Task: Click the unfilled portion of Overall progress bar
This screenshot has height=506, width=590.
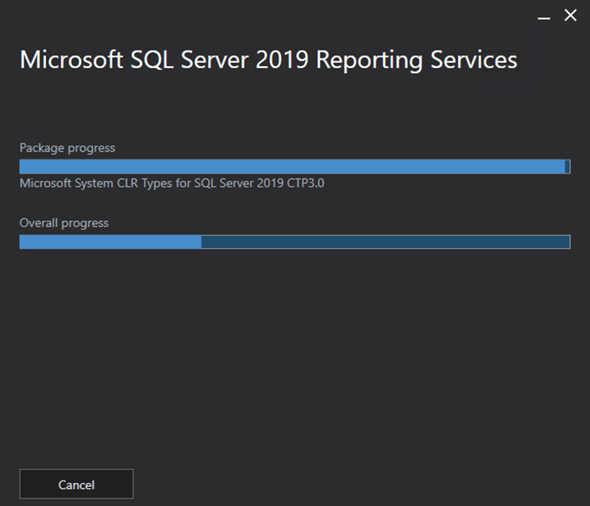Action: click(x=386, y=242)
